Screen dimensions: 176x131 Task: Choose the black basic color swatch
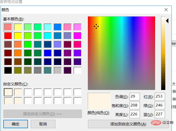(x=8, y=70)
